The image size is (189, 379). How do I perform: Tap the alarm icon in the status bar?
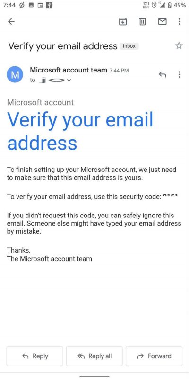point(154,5)
